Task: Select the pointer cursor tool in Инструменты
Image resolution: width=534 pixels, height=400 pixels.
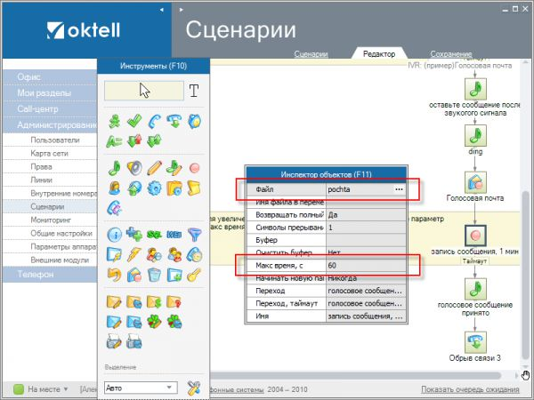Action: click(x=142, y=90)
